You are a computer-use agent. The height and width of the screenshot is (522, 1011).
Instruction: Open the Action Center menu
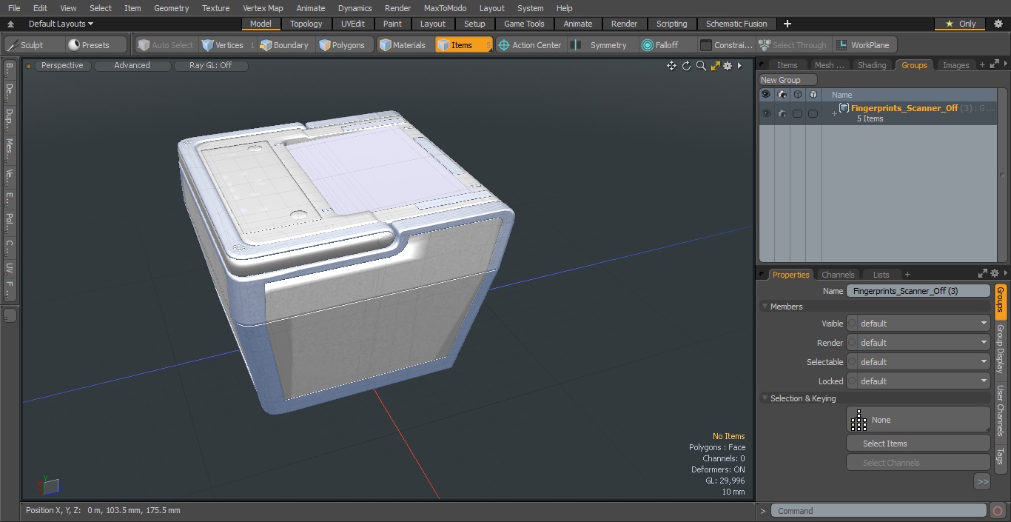tap(530, 45)
